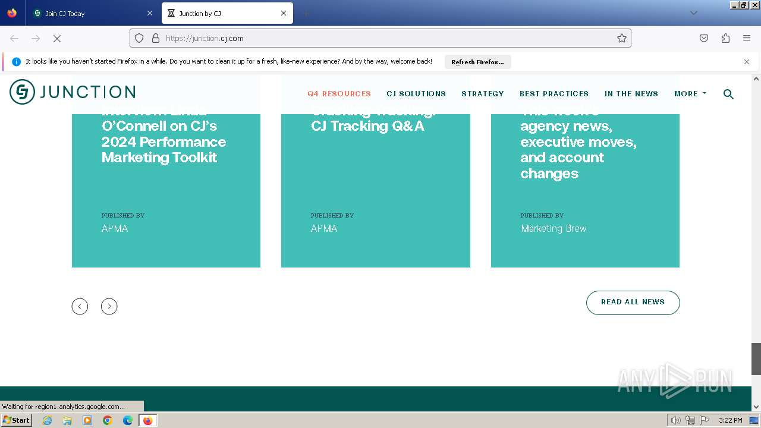
Task: Show next news cards with right arrow
Action: point(109,306)
